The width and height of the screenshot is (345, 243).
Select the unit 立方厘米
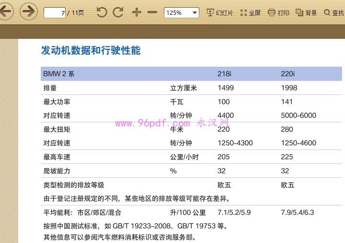(x=184, y=88)
